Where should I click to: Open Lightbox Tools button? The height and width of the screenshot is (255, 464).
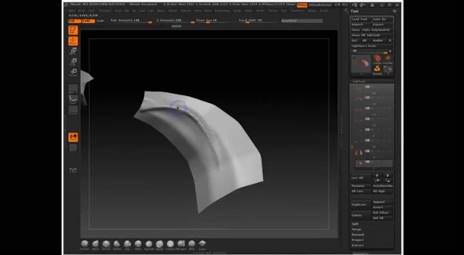click(372, 46)
